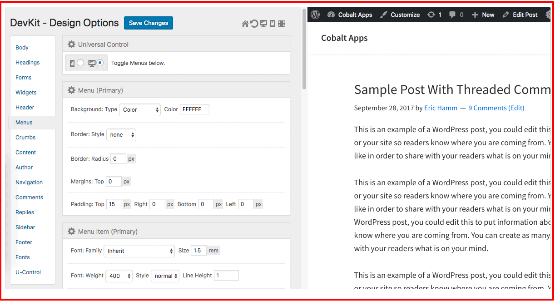Click the updates refresh icon in admin bar
This screenshot has width=555, height=301.
[431, 15]
